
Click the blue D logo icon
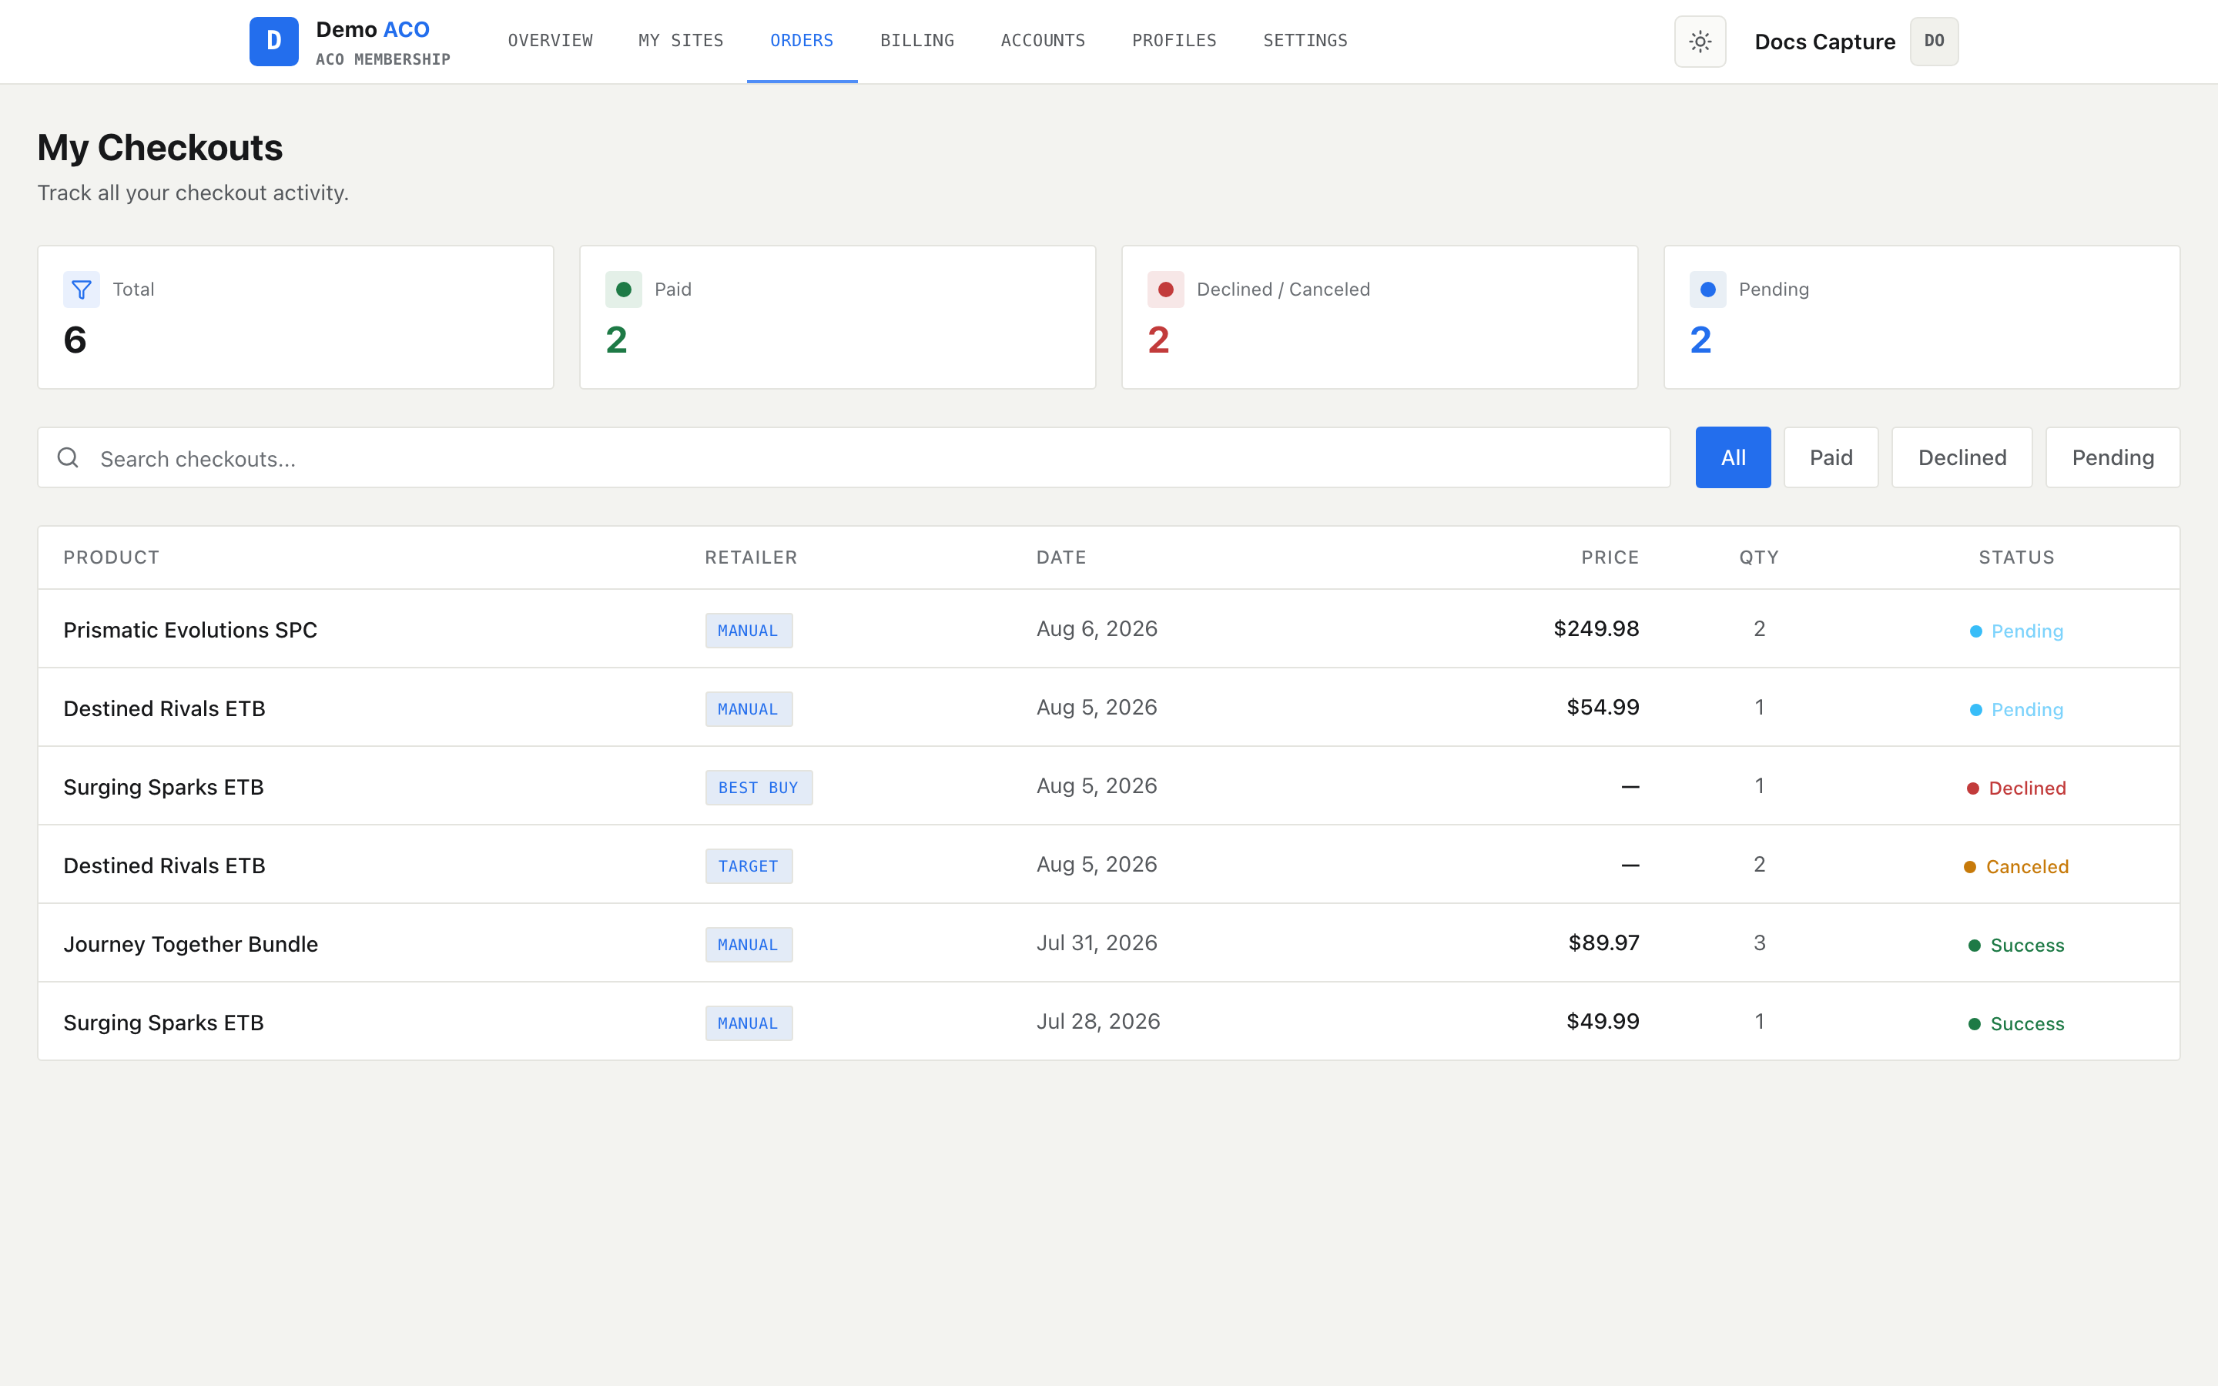[x=273, y=42]
